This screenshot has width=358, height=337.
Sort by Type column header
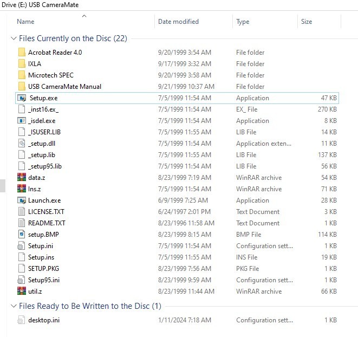[x=243, y=22]
